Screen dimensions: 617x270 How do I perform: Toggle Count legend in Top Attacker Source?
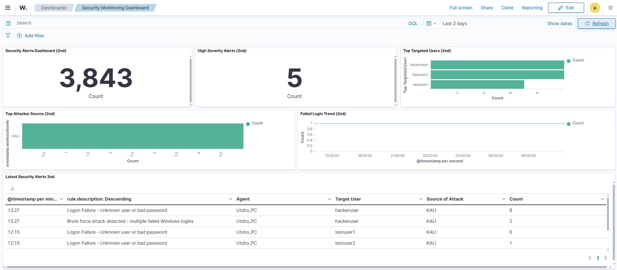(x=257, y=123)
